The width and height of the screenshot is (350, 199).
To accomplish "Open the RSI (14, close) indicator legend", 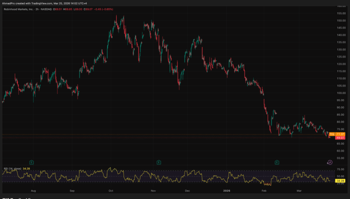I will [12, 168].
